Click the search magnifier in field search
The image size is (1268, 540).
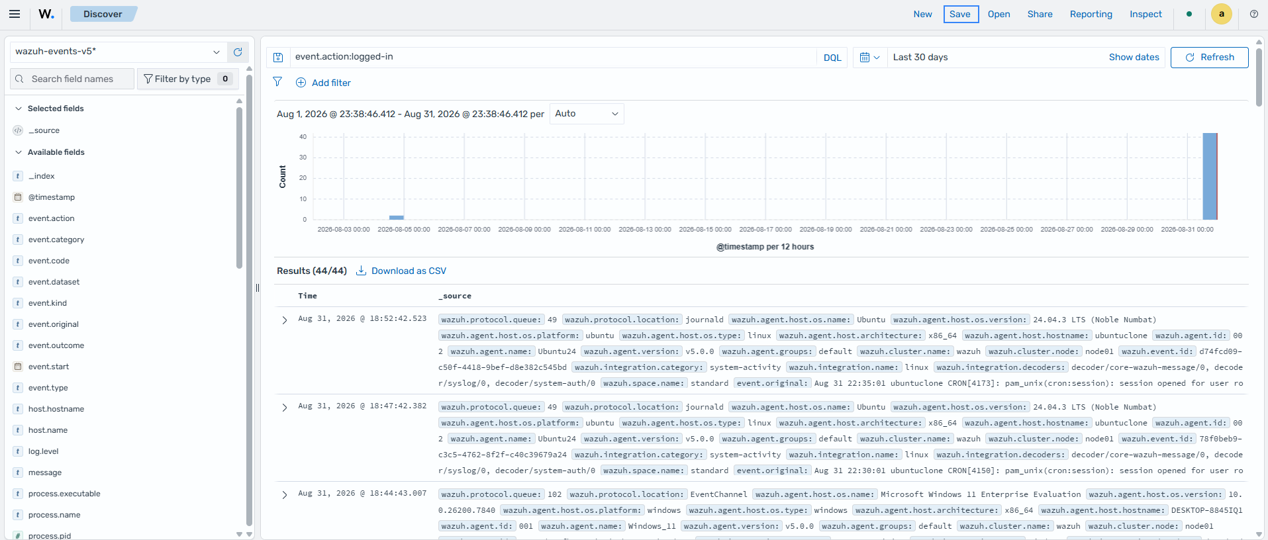coord(19,79)
